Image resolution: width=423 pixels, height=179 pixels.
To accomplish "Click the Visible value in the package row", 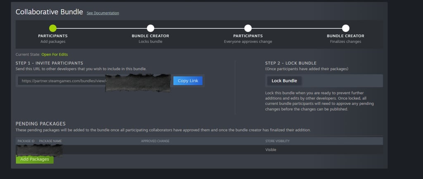I will point(271,150).
